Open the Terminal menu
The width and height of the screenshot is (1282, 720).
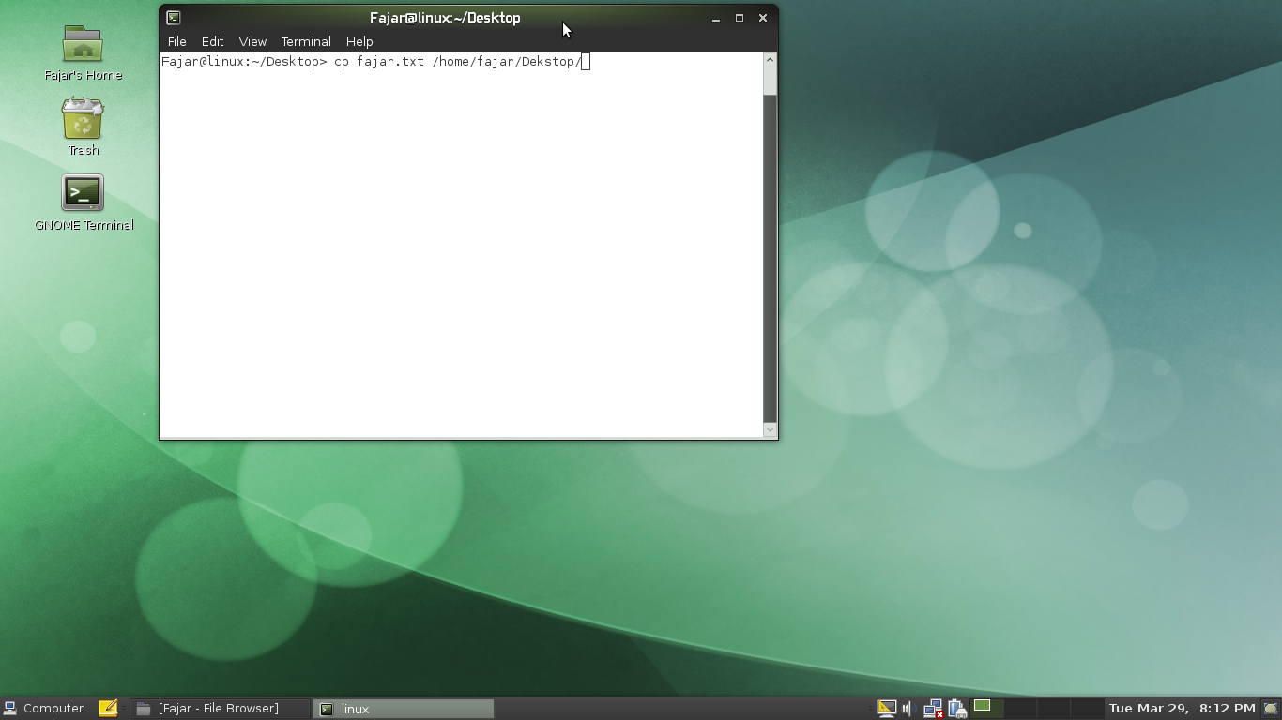click(x=306, y=41)
